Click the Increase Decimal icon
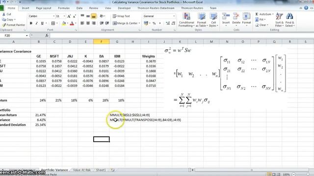 click(x=168, y=23)
